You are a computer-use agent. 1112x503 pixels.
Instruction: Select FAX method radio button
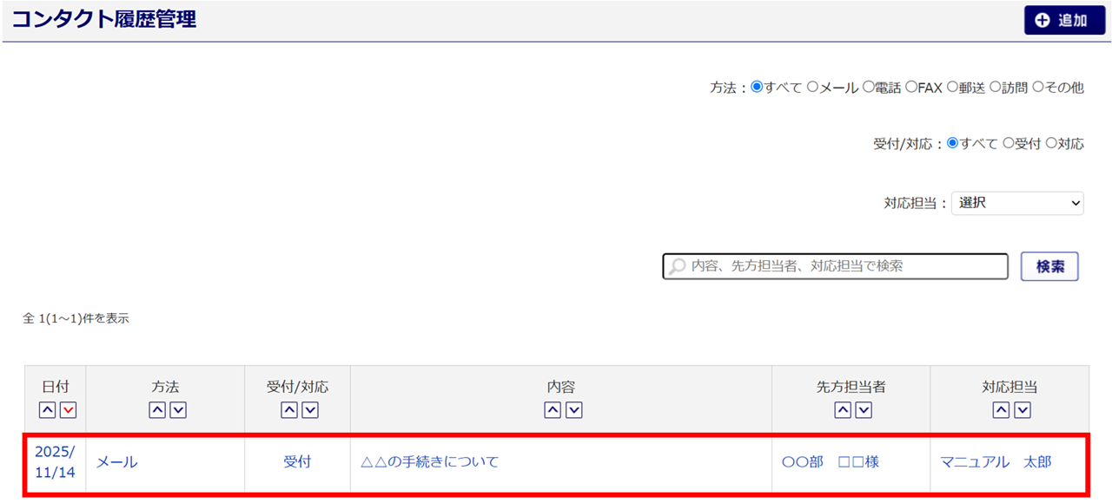pyautogui.click(x=911, y=87)
